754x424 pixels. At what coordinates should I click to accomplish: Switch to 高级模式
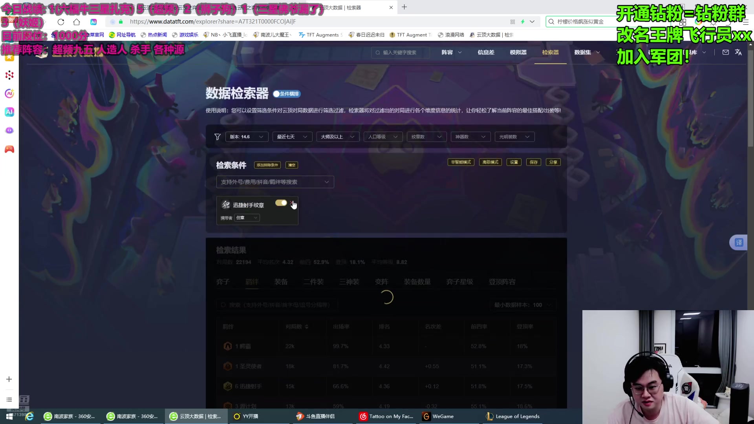point(490,162)
